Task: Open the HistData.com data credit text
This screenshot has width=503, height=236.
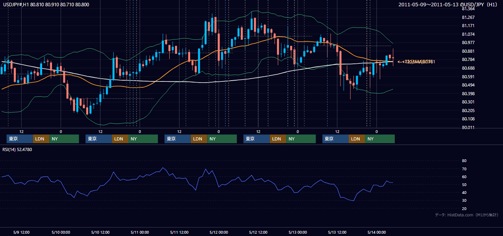Action: point(466,215)
